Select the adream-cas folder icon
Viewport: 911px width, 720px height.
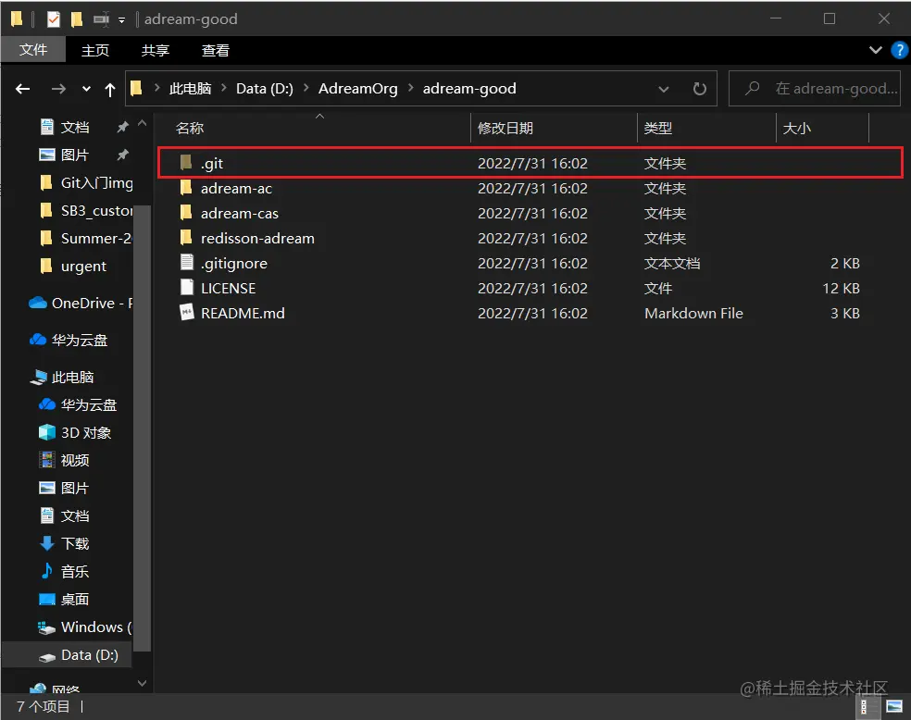[186, 213]
